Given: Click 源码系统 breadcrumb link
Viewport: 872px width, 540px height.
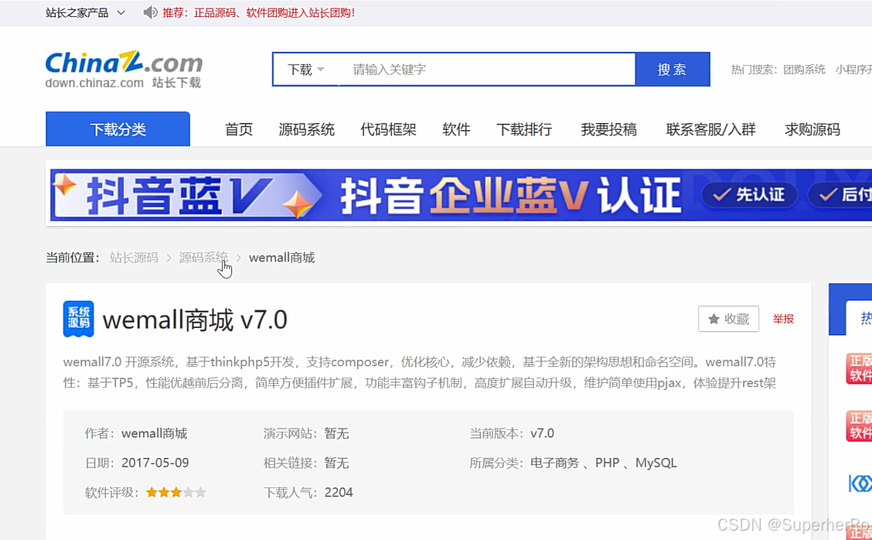Looking at the screenshot, I should click(203, 258).
